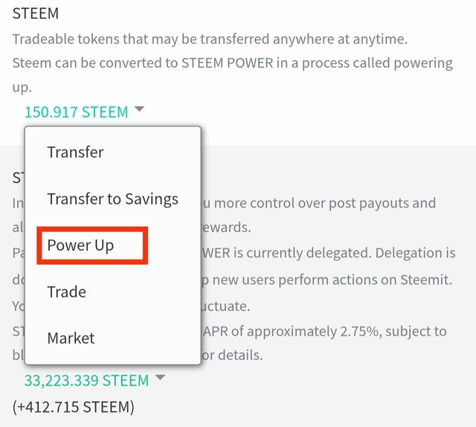The width and height of the screenshot is (476, 427).
Task: Click the caret next to 33,223.339 STEEM
Action: pyautogui.click(x=160, y=379)
